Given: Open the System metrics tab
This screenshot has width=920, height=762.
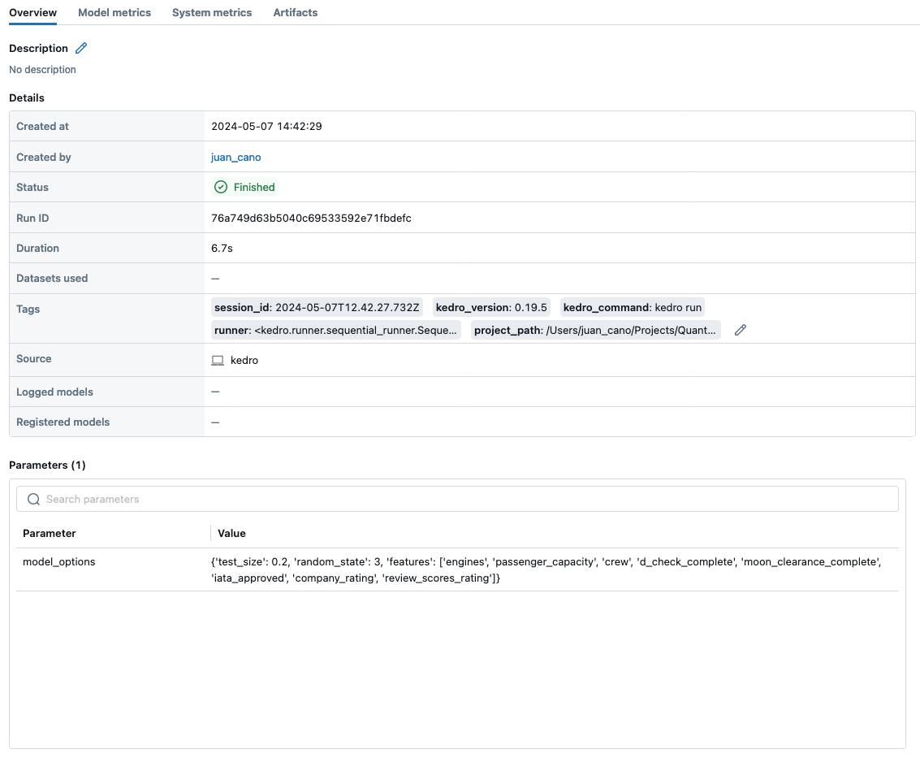Looking at the screenshot, I should click(x=211, y=12).
